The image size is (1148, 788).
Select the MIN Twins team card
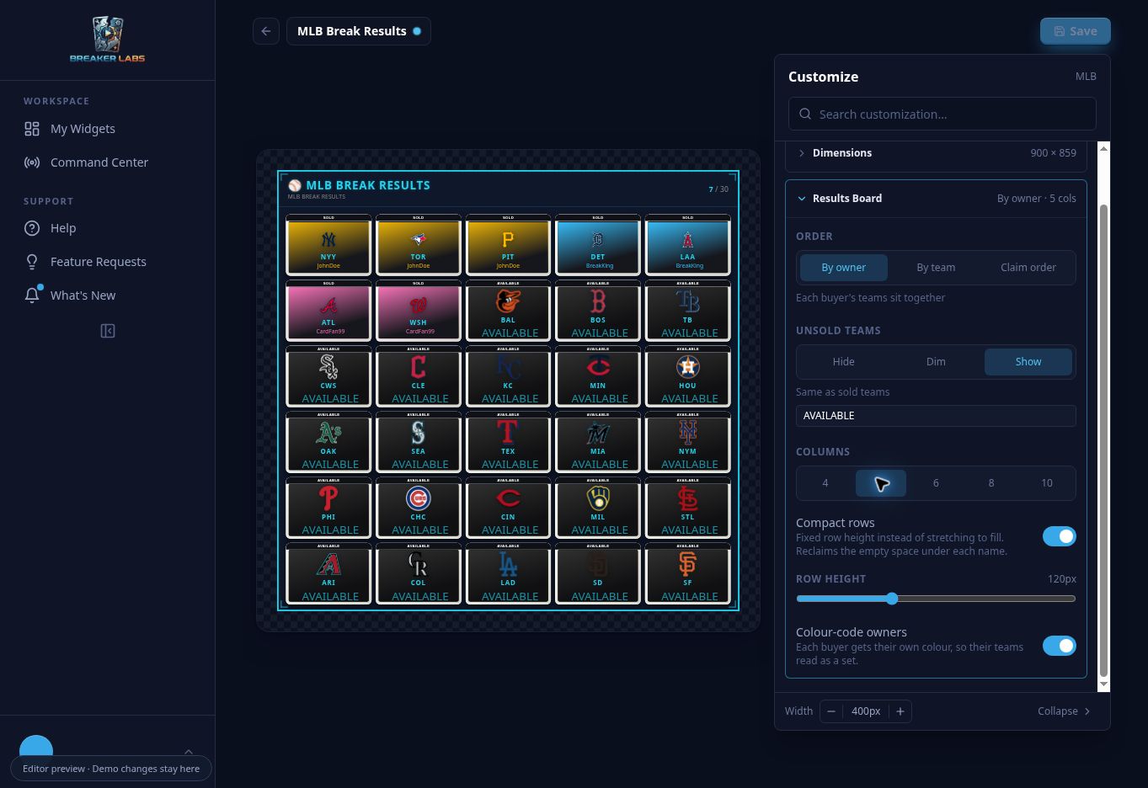click(598, 375)
